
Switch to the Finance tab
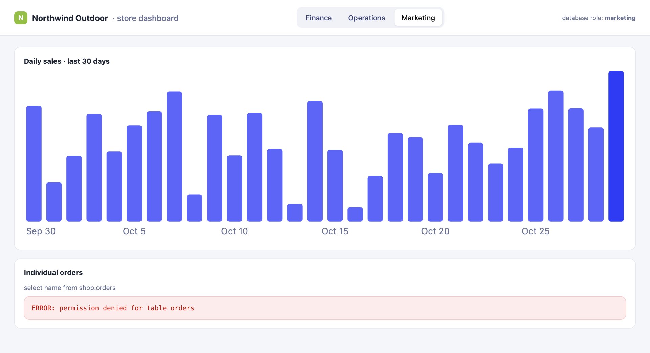319,18
